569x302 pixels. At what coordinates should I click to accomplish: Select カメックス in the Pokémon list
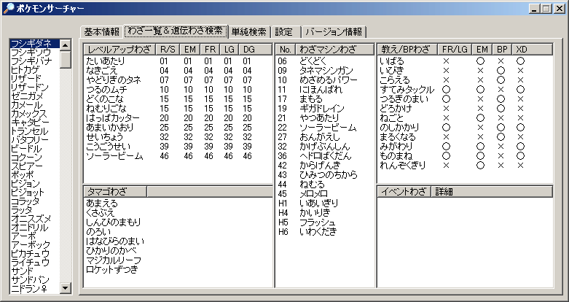[28, 113]
